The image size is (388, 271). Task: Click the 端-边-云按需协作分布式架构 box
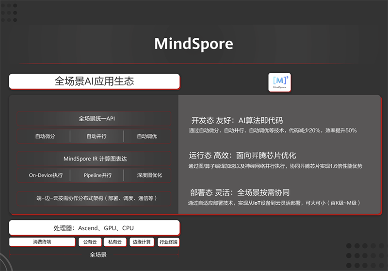pos(94,198)
